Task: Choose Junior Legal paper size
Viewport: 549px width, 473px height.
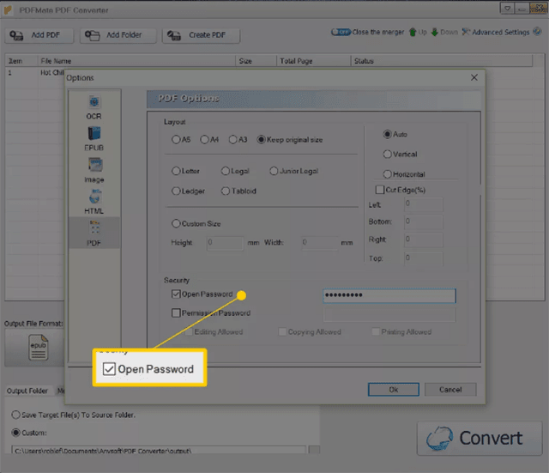Action: pyautogui.click(x=293, y=171)
